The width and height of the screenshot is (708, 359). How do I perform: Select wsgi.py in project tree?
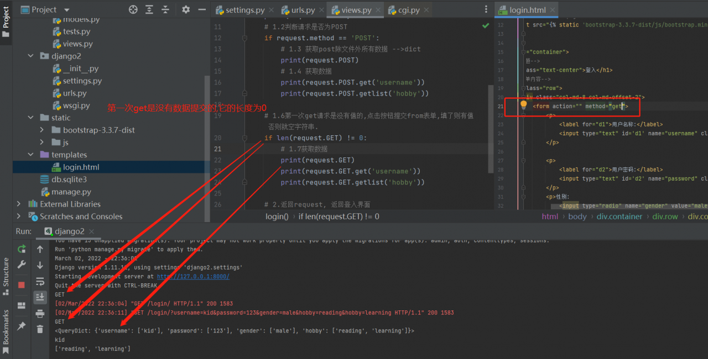[x=76, y=105]
